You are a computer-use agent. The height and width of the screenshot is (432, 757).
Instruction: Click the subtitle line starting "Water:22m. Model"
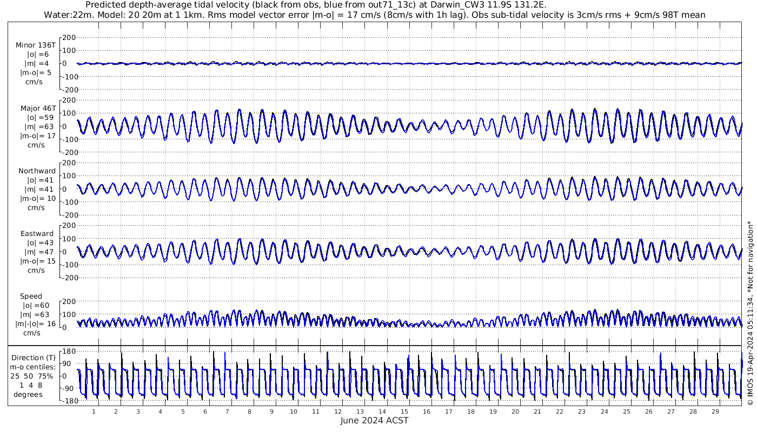tap(375, 15)
